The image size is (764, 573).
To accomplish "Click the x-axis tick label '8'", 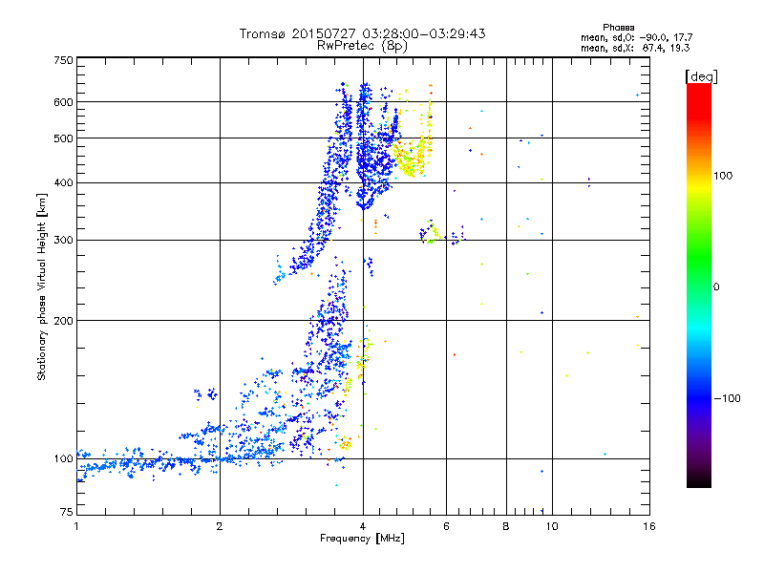I will (x=506, y=526).
